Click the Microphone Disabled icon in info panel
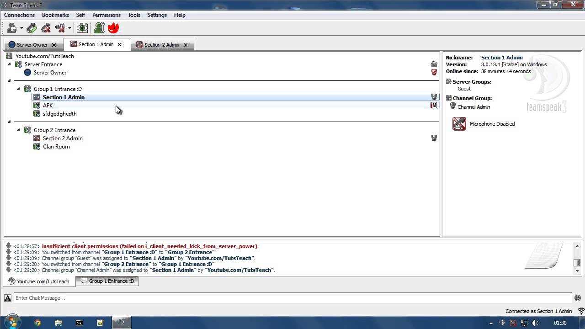 click(459, 123)
